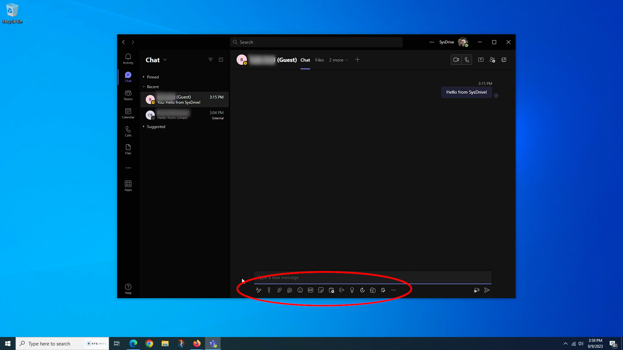Open text formatting options
This screenshot has width=623, height=350.
[x=259, y=290]
